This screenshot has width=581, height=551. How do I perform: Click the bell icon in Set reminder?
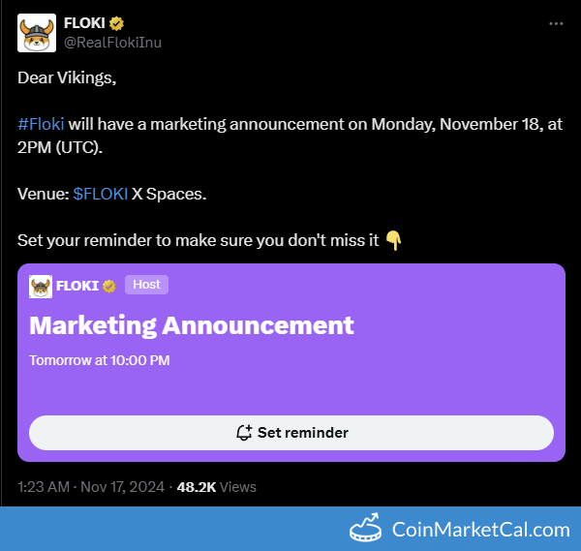244,433
